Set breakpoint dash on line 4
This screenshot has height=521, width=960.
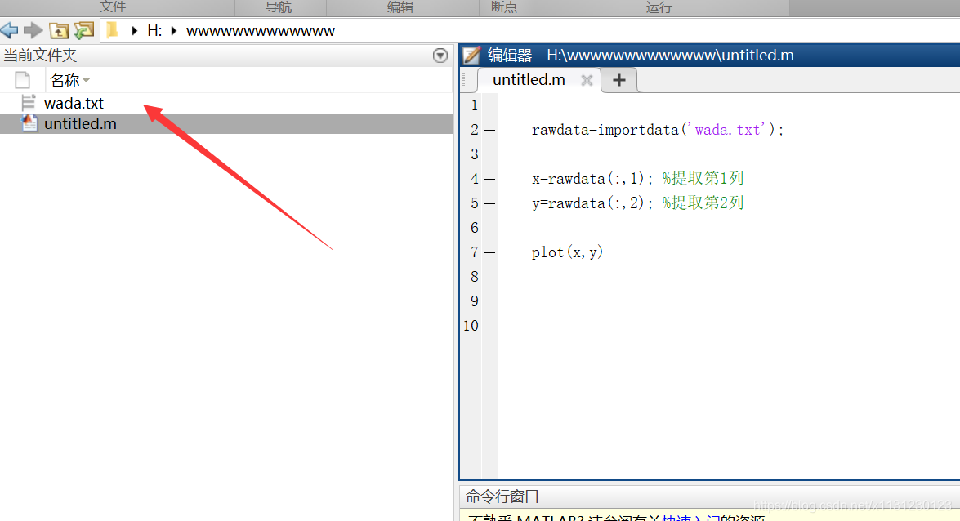(489, 179)
